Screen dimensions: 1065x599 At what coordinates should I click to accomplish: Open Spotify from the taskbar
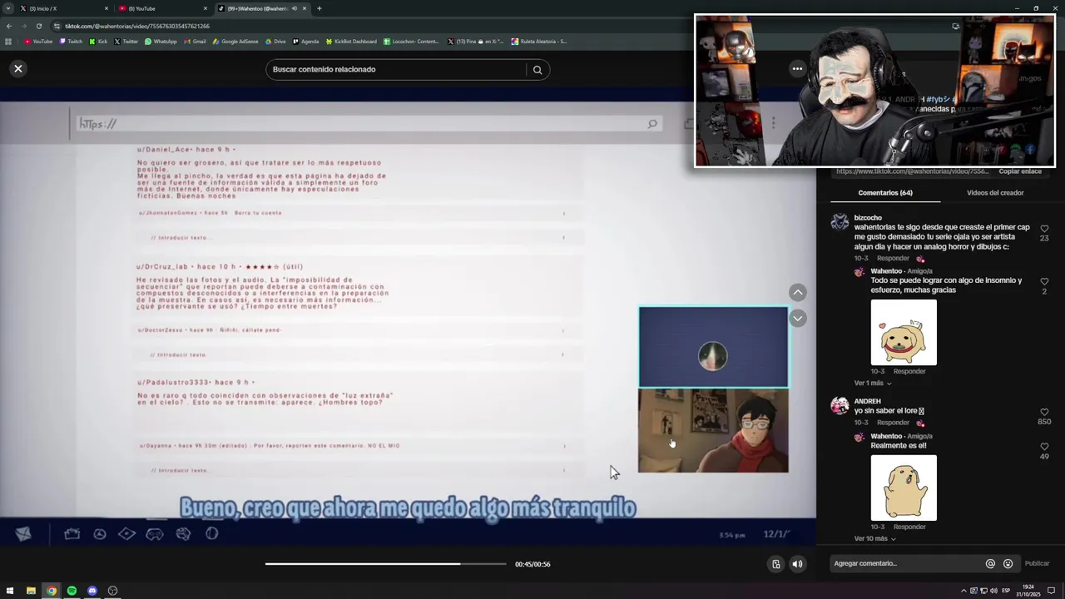[x=72, y=591]
